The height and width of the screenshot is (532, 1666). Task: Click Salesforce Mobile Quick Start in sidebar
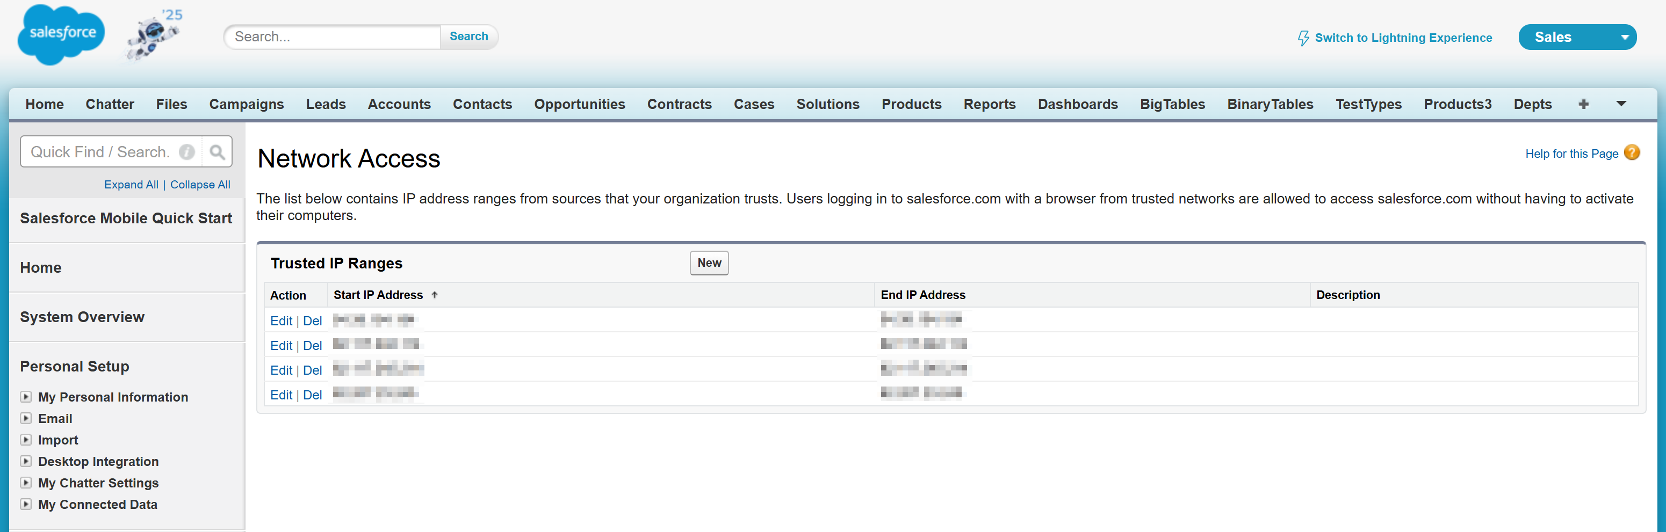click(x=126, y=218)
